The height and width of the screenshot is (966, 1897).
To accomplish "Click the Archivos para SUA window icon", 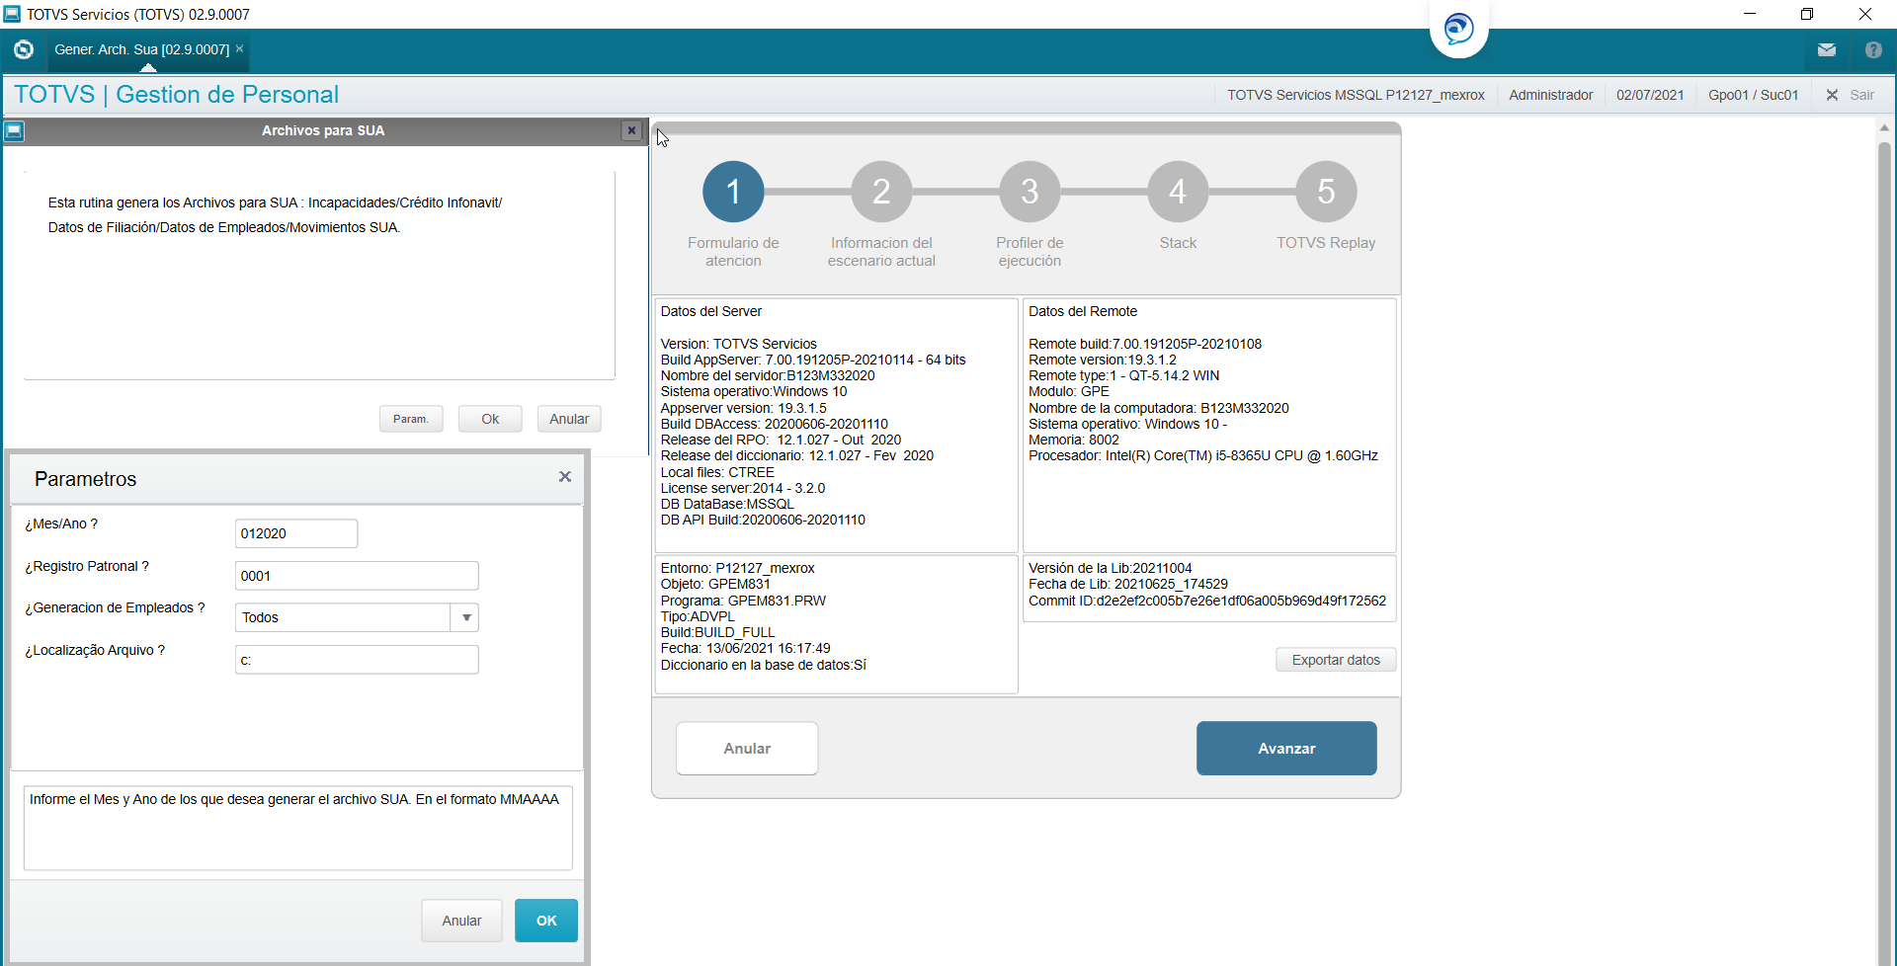I will point(14,130).
